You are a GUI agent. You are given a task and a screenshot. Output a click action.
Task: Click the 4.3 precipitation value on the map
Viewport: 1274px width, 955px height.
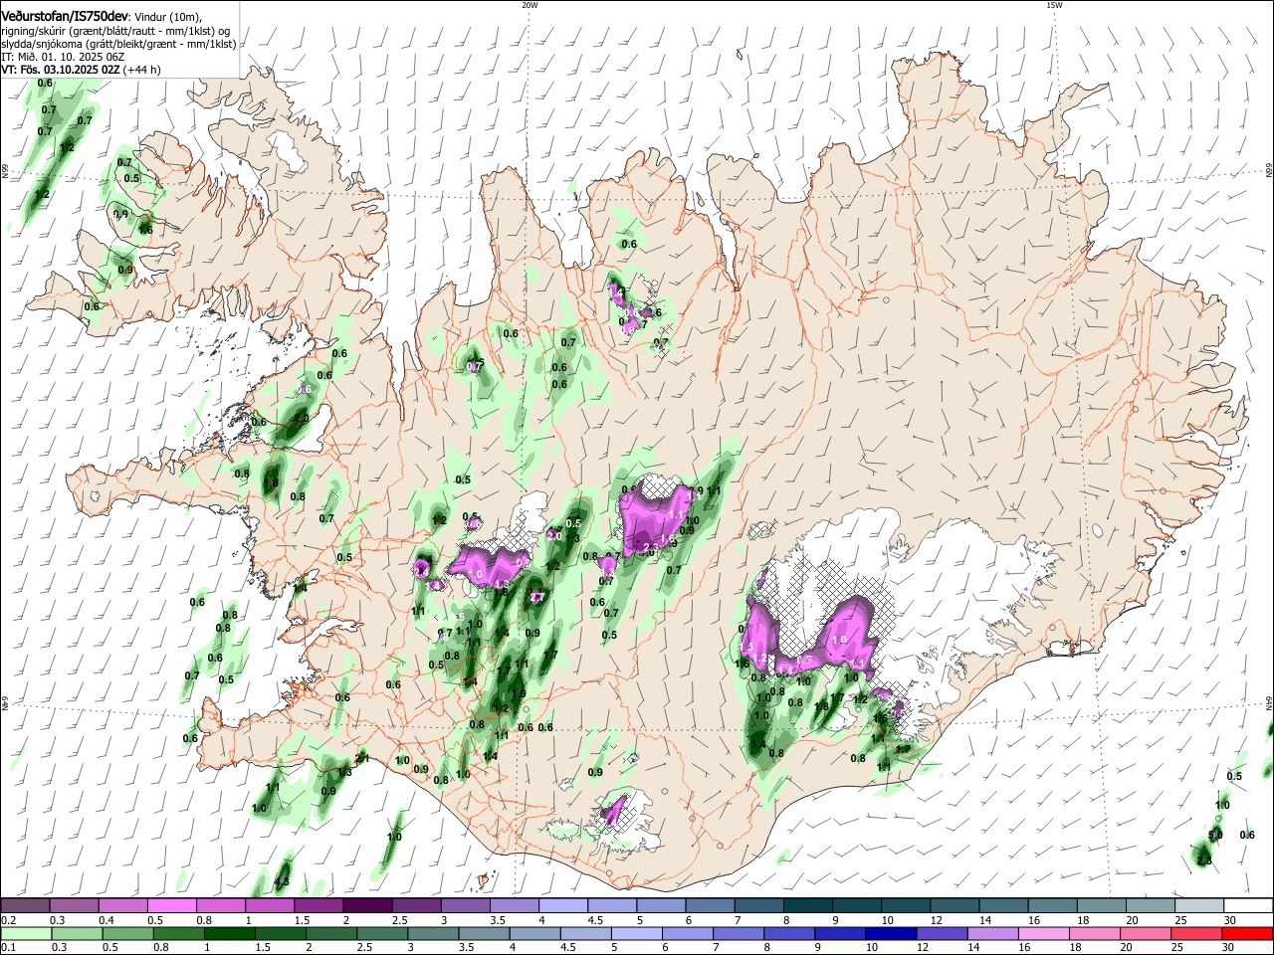tap(282, 881)
